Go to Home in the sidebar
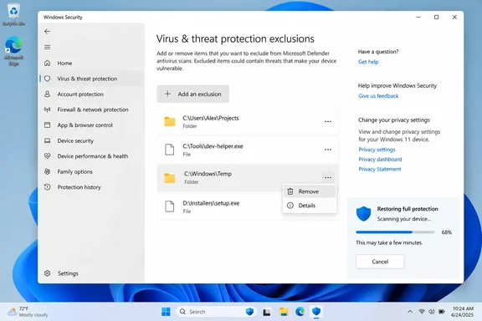Screen dimensions: 482x321 (91, 63)
